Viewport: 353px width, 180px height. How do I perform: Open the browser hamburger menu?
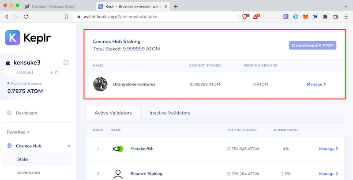click(346, 17)
